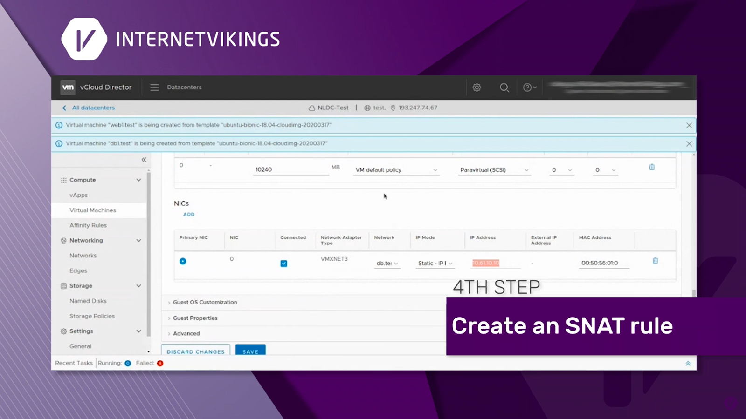Viewport: 746px width, 419px height.
Task: Click the Running tasks count badge
Action: tap(128, 363)
